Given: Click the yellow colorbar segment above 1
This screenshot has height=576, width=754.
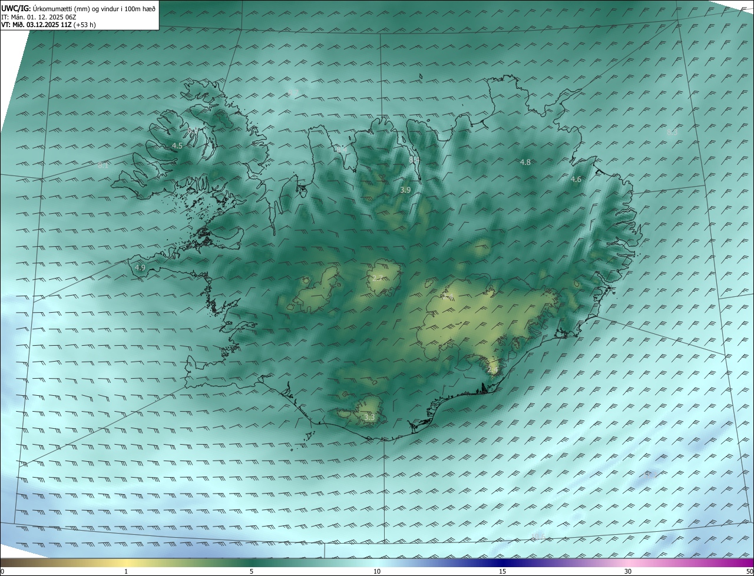Looking at the screenshot, I should 126,562.
